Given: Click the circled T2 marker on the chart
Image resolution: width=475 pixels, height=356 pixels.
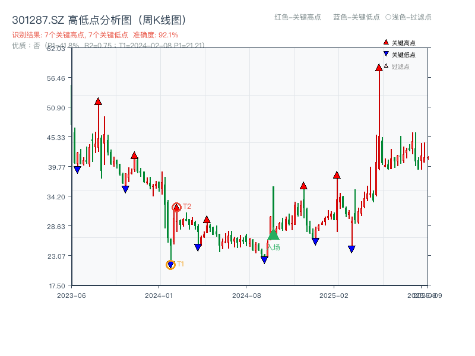Looking at the screenshot, I should tap(176, 207).
